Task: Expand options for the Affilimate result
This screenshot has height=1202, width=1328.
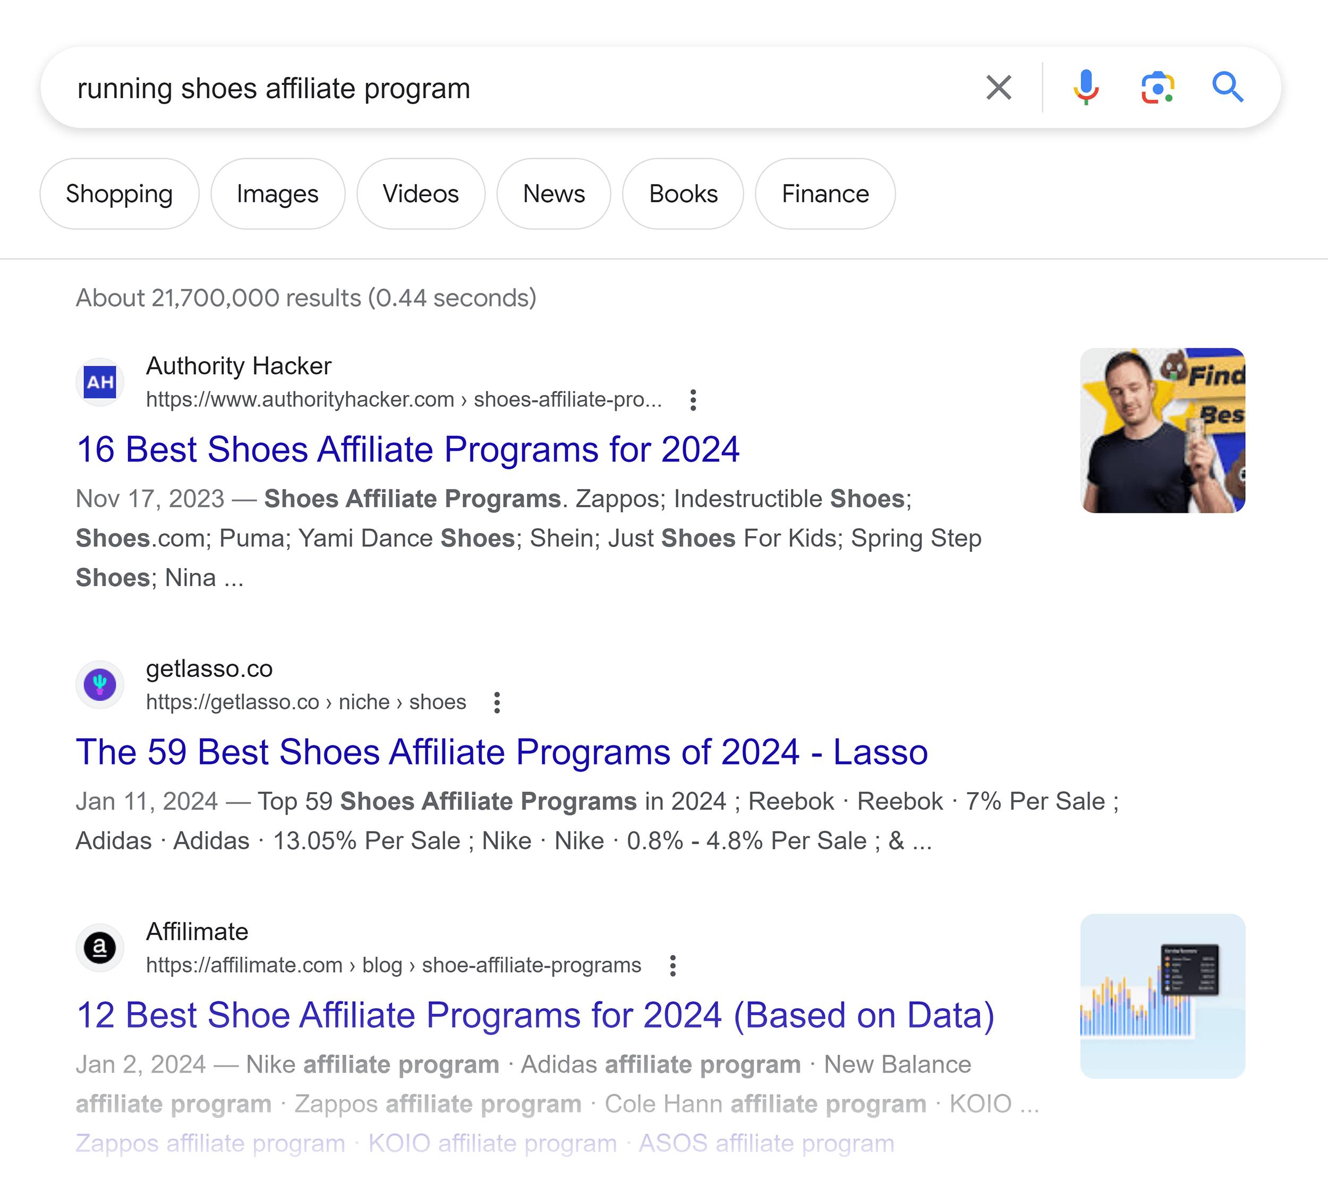Action: tap(672, 965)
